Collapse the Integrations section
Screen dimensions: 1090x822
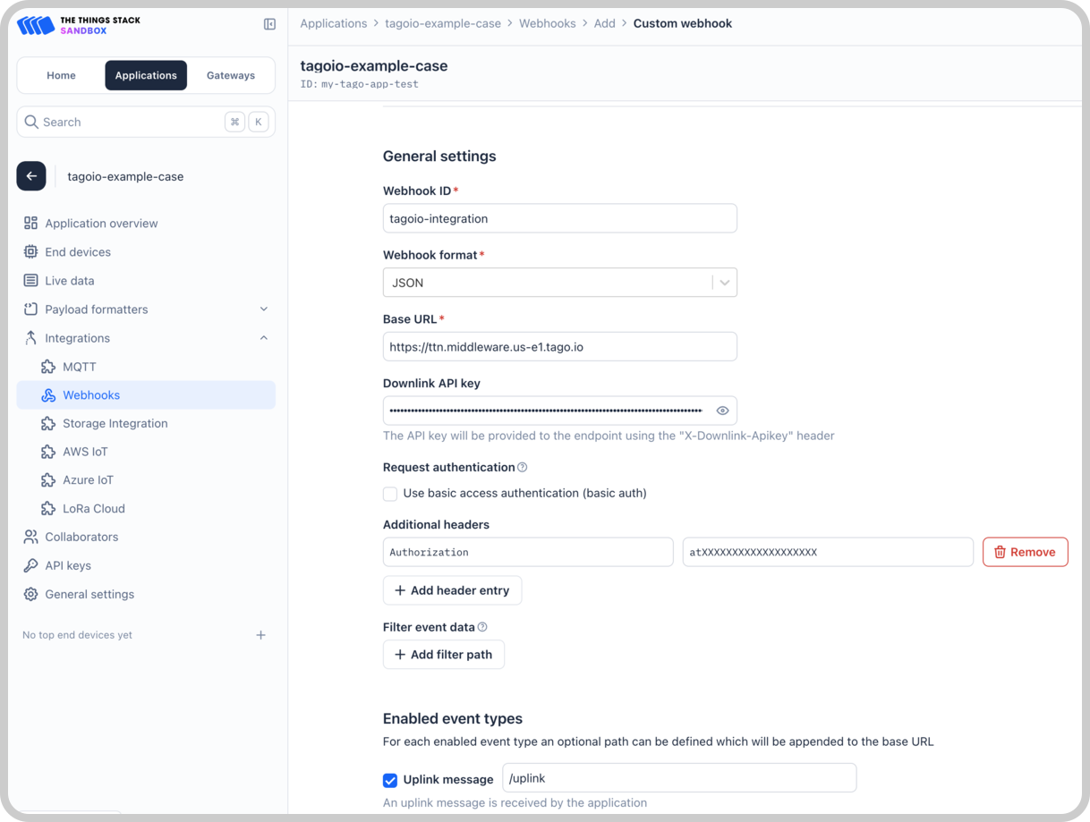click(x=264, y=337)
